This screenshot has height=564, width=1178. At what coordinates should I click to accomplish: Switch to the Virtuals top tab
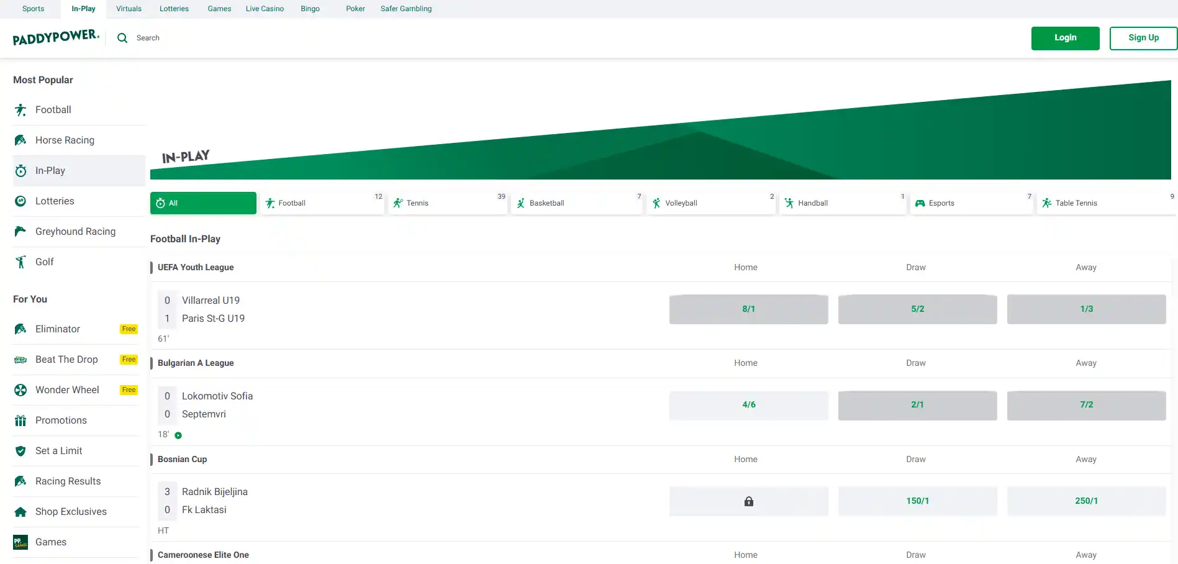[x=129, y=9]
